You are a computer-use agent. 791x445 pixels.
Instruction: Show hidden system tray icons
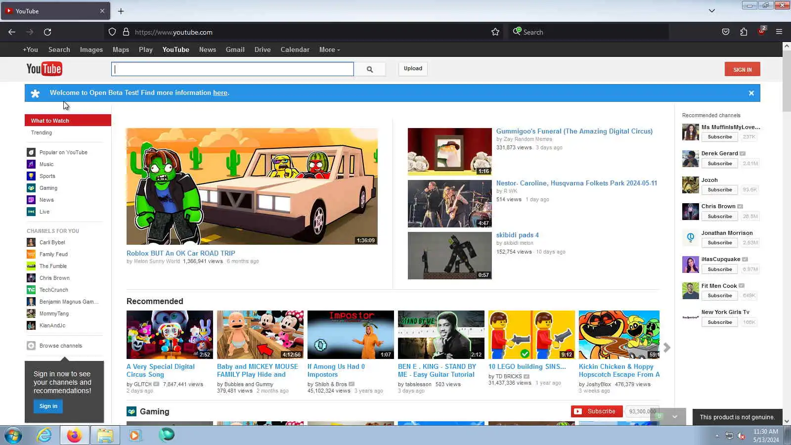click(x=717, y=436)
